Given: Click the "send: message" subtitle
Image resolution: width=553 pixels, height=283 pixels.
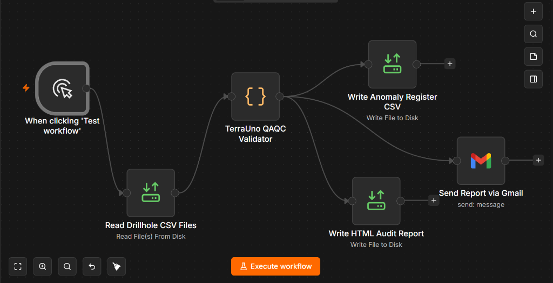Looking at the screenshot, I should click(481, 204).
